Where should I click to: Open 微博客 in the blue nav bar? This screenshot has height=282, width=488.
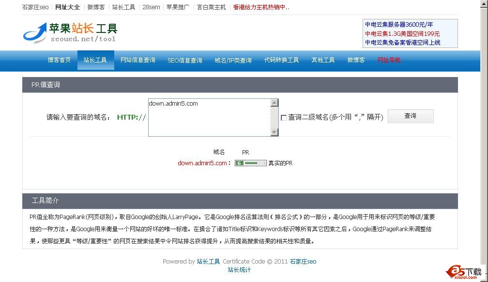click(x=356, y=60)
